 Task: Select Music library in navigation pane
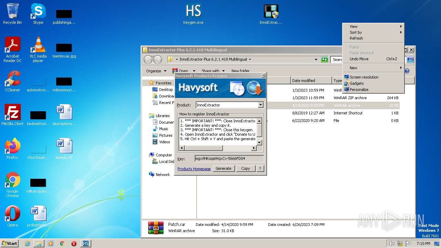164,129
